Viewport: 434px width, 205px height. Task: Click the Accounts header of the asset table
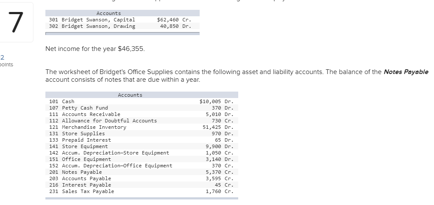[130, 95]
